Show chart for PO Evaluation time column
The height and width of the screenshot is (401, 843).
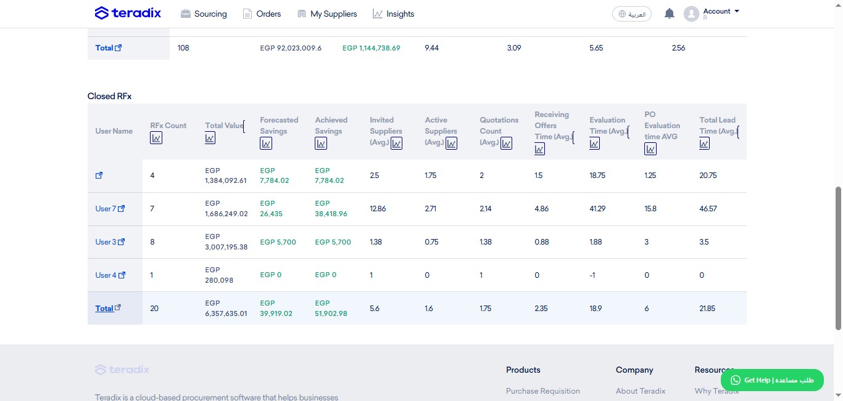point(650,149)
